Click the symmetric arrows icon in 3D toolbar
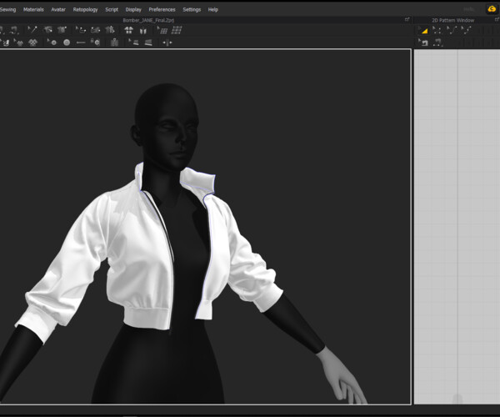This screenshot has height=417, width=500. [x=167, y=43]
